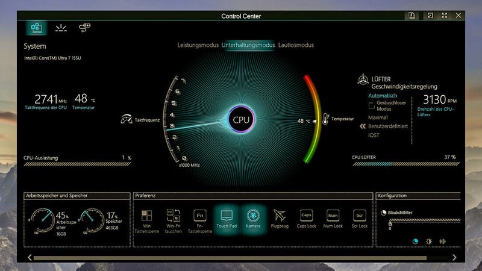Image resolution: width=482 pixels, height=271 pixels.
Task: Click the CPU Lüfter percentage bar
Action: click(405, 164)
